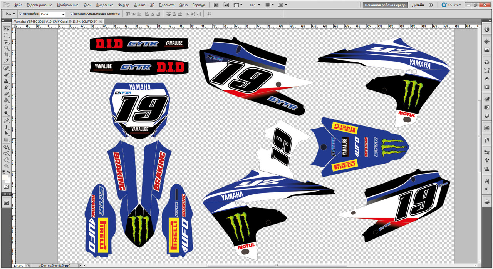
Task: Select the Clone Stamp tool
Action: coord(7,81)
